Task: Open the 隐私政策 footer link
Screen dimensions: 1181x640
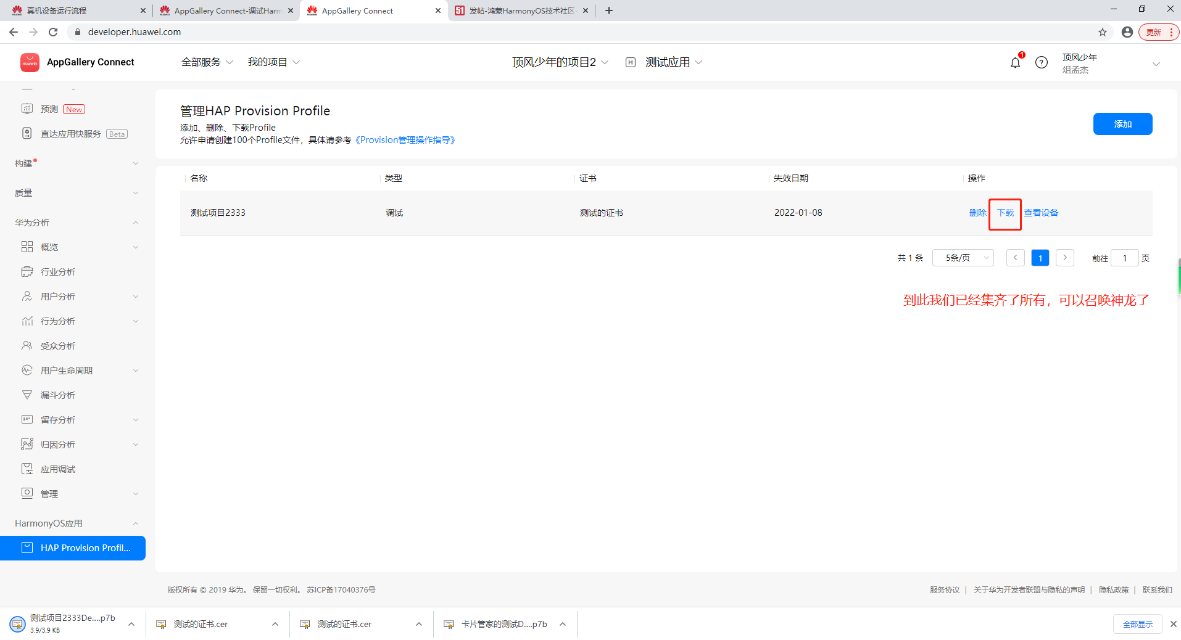Action: (x=1113, y=590)
